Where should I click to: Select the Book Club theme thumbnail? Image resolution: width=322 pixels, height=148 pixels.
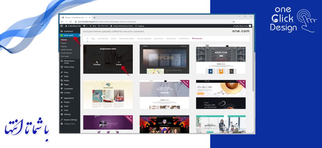(x=220, y=59)
